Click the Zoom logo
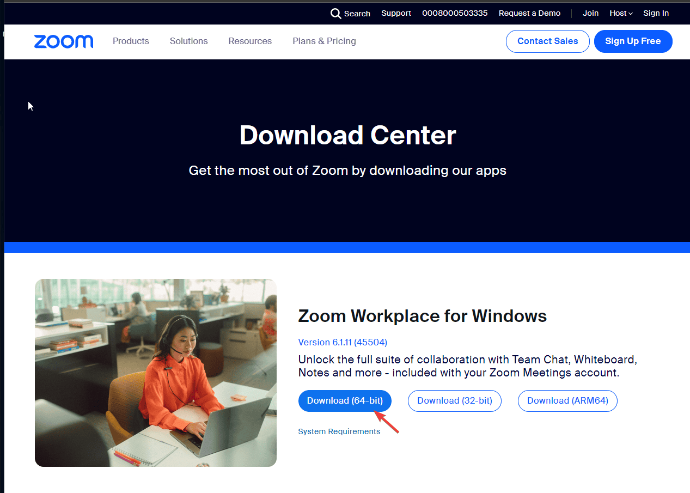This screenshot has width=690, height=493. pyautogui.click(x=64, y=41)
